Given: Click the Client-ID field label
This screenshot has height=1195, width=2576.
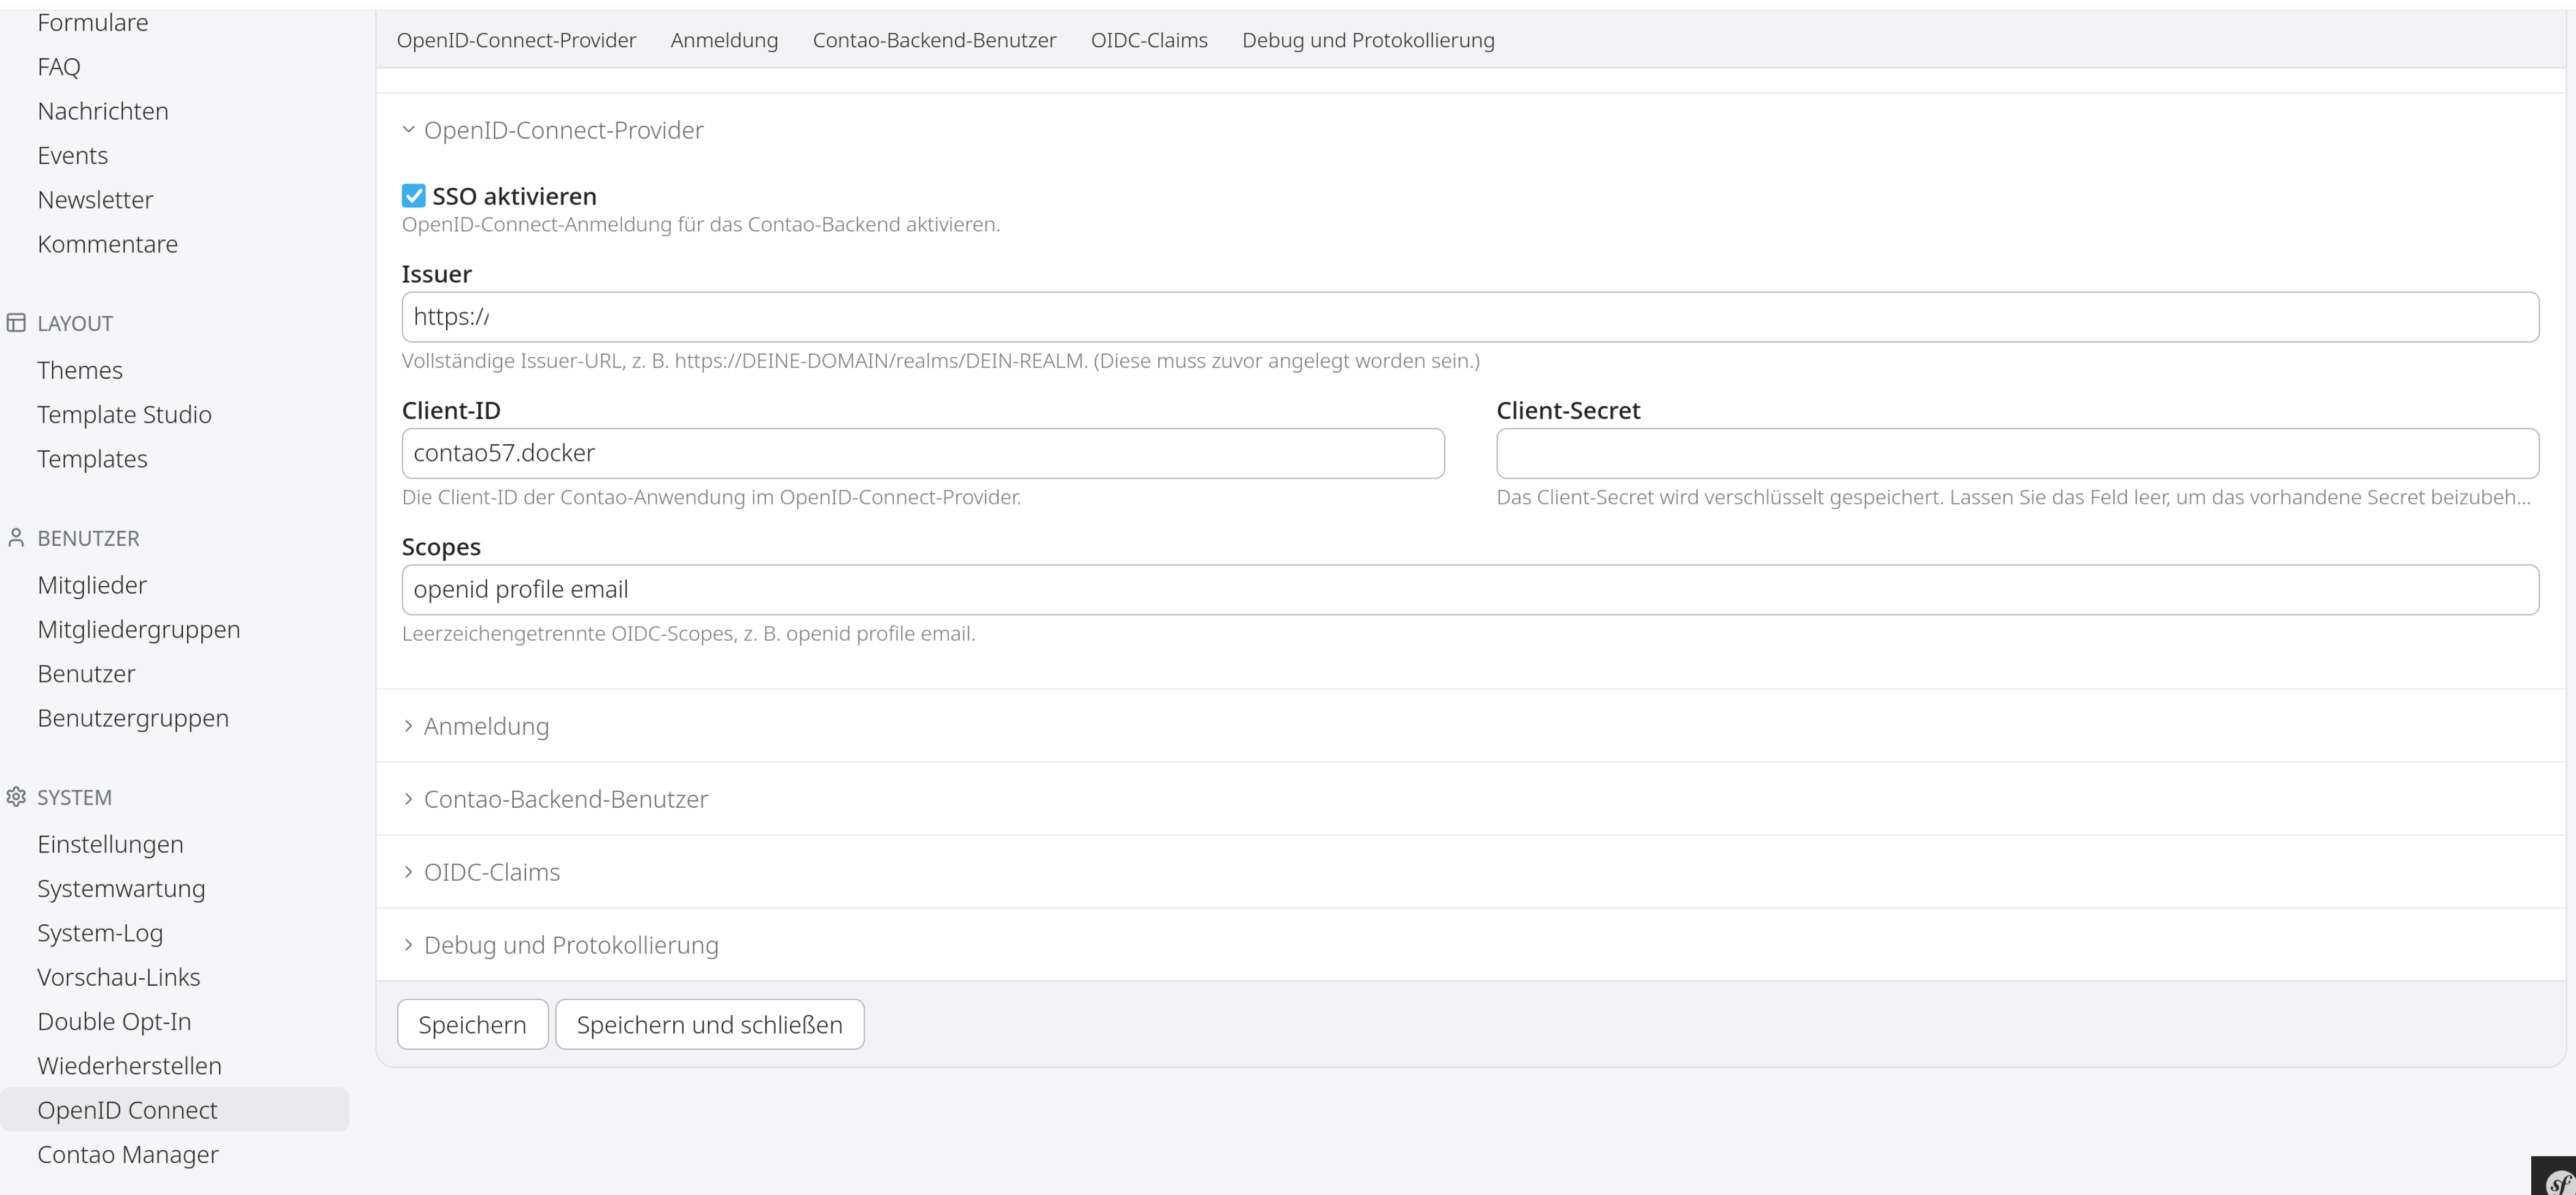Looking at the screenshot, I should (x=451, y=410).
